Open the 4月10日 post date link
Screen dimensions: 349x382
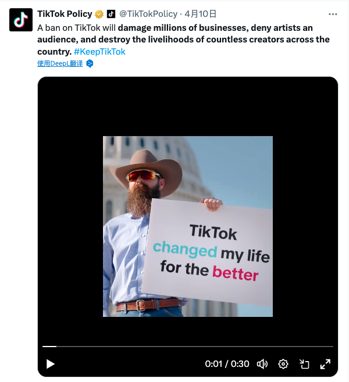[200, 14]
